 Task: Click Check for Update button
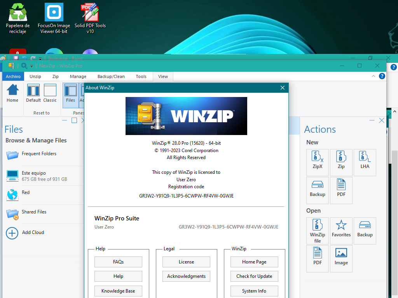(x=254, y=276)
